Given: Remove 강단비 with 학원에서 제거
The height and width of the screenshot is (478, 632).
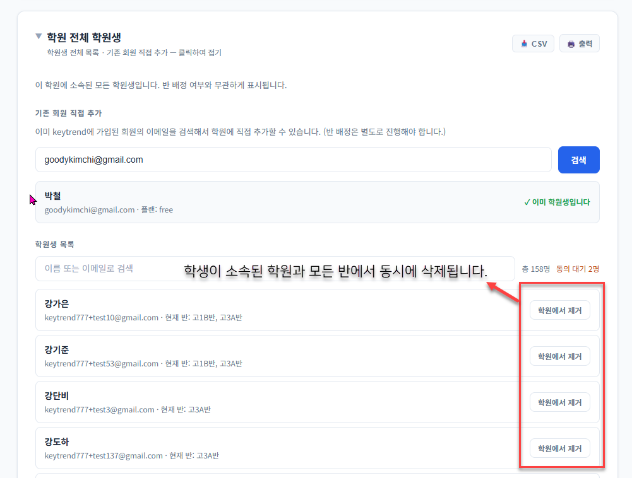Looking at the screenshot, I should (x=559, y=402).
